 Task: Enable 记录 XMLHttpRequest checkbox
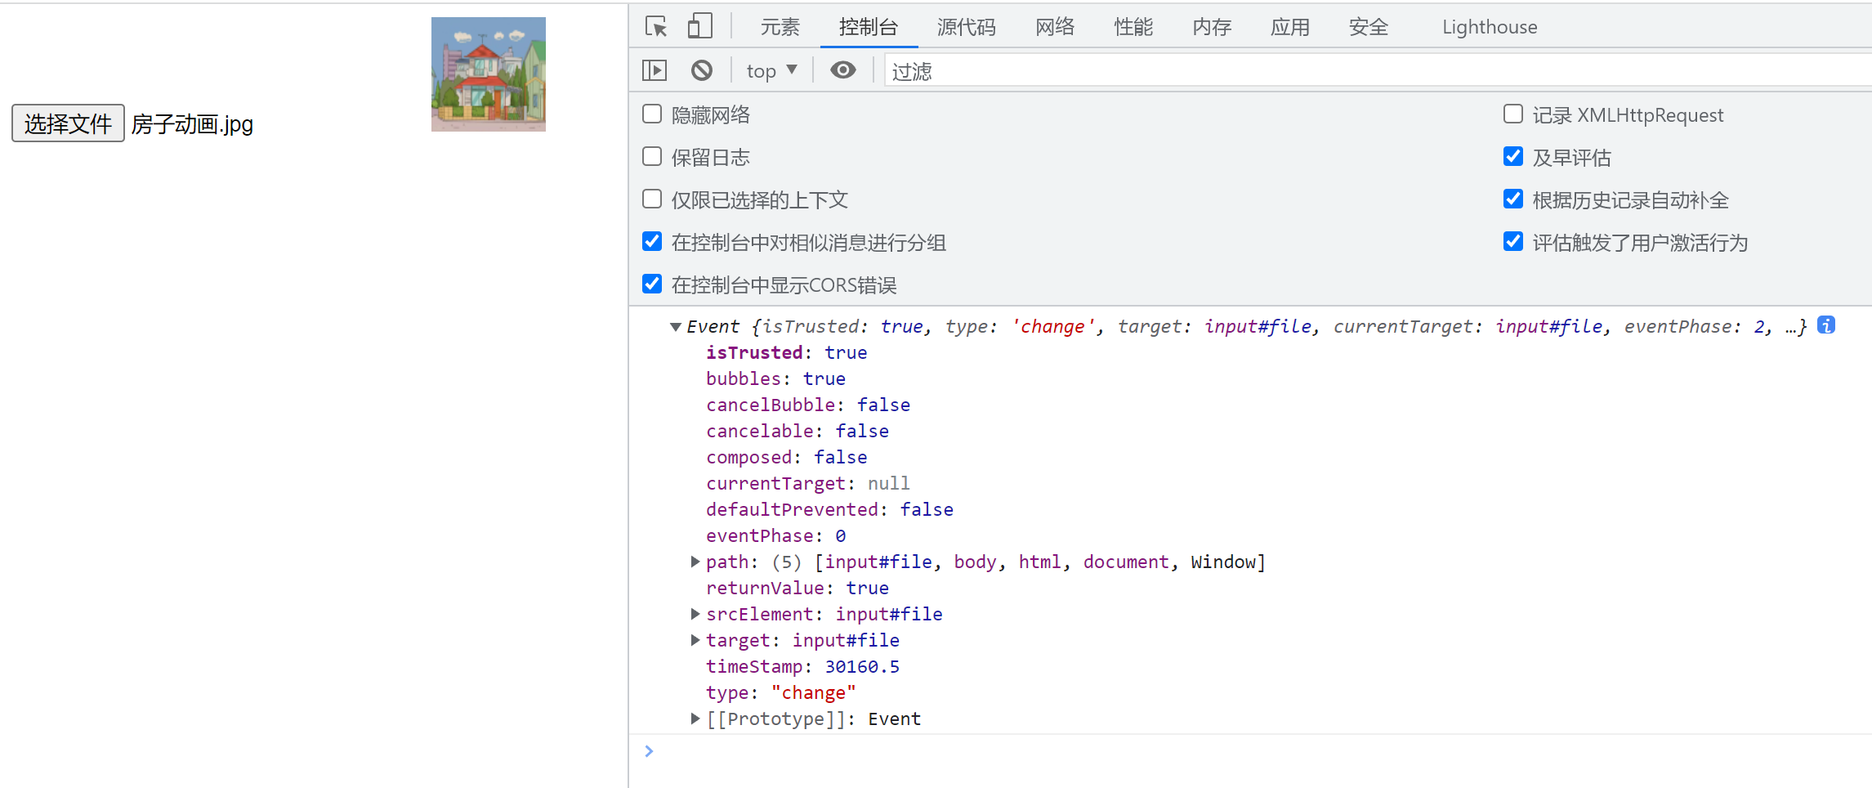(1513, 114)
